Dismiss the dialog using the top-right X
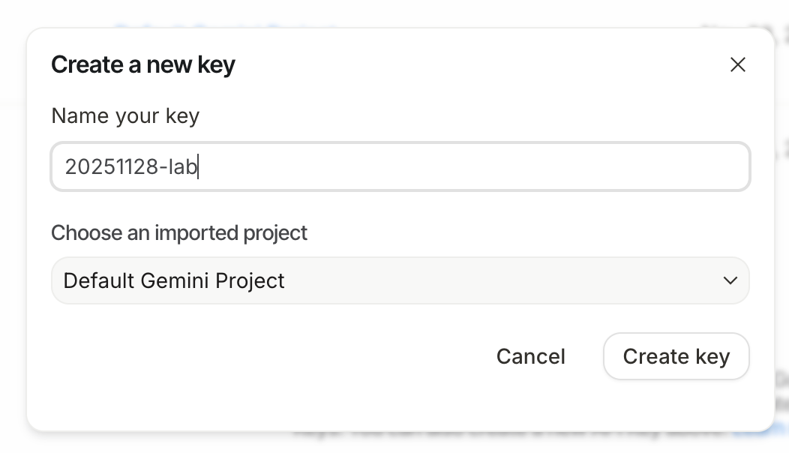The height and width of the screenshot is (453, 789). (738, 65)
